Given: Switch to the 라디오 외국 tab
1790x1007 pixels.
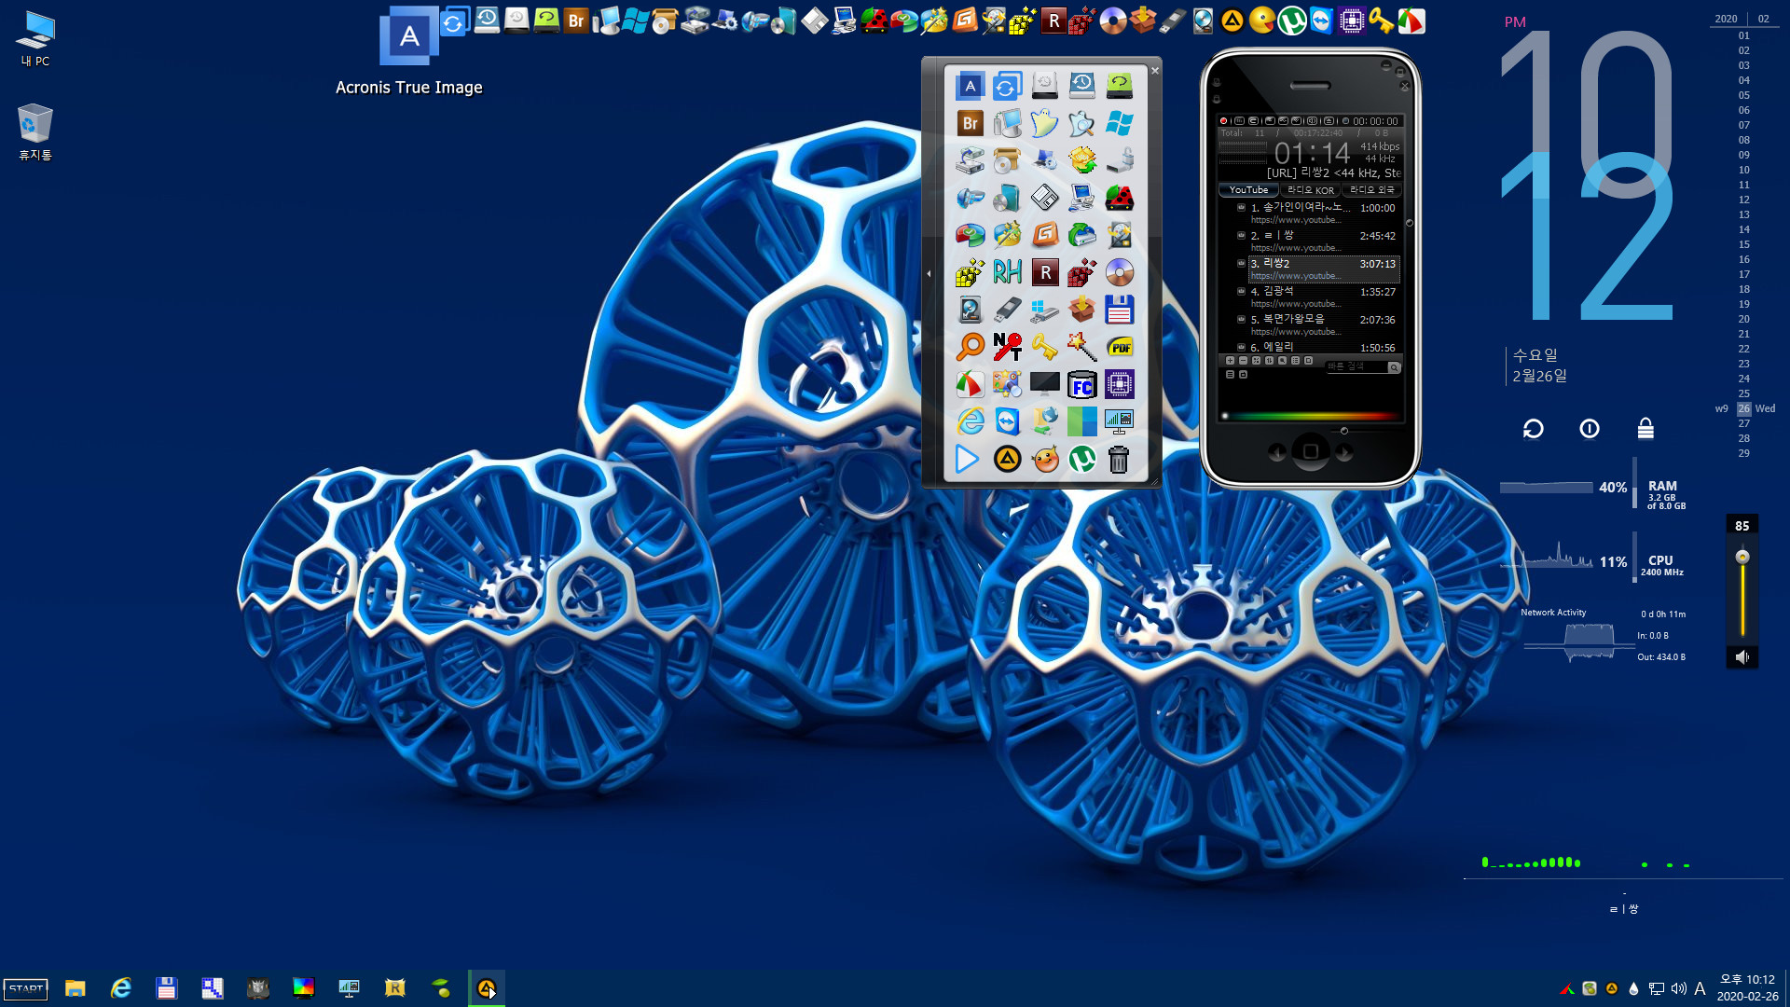Looking at the screenshot, I should pyautogui.click(x=1372, y=190).
